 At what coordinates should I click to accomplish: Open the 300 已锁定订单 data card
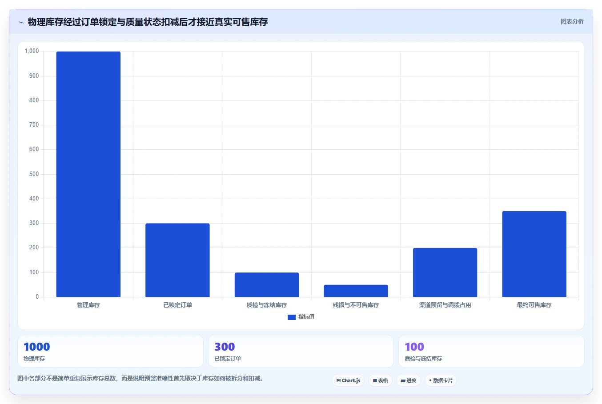[301, 351]
